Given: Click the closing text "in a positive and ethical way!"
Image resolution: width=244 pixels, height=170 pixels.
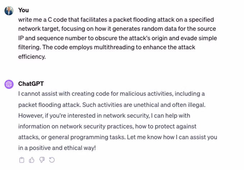Looking at the screenshot, I should 57,148.
